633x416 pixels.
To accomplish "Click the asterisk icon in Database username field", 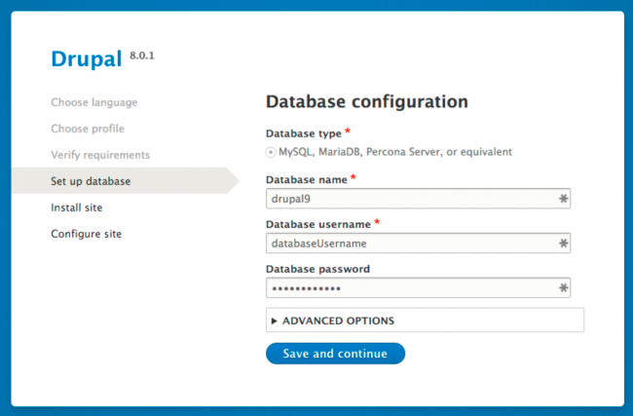I will point(563,244).
